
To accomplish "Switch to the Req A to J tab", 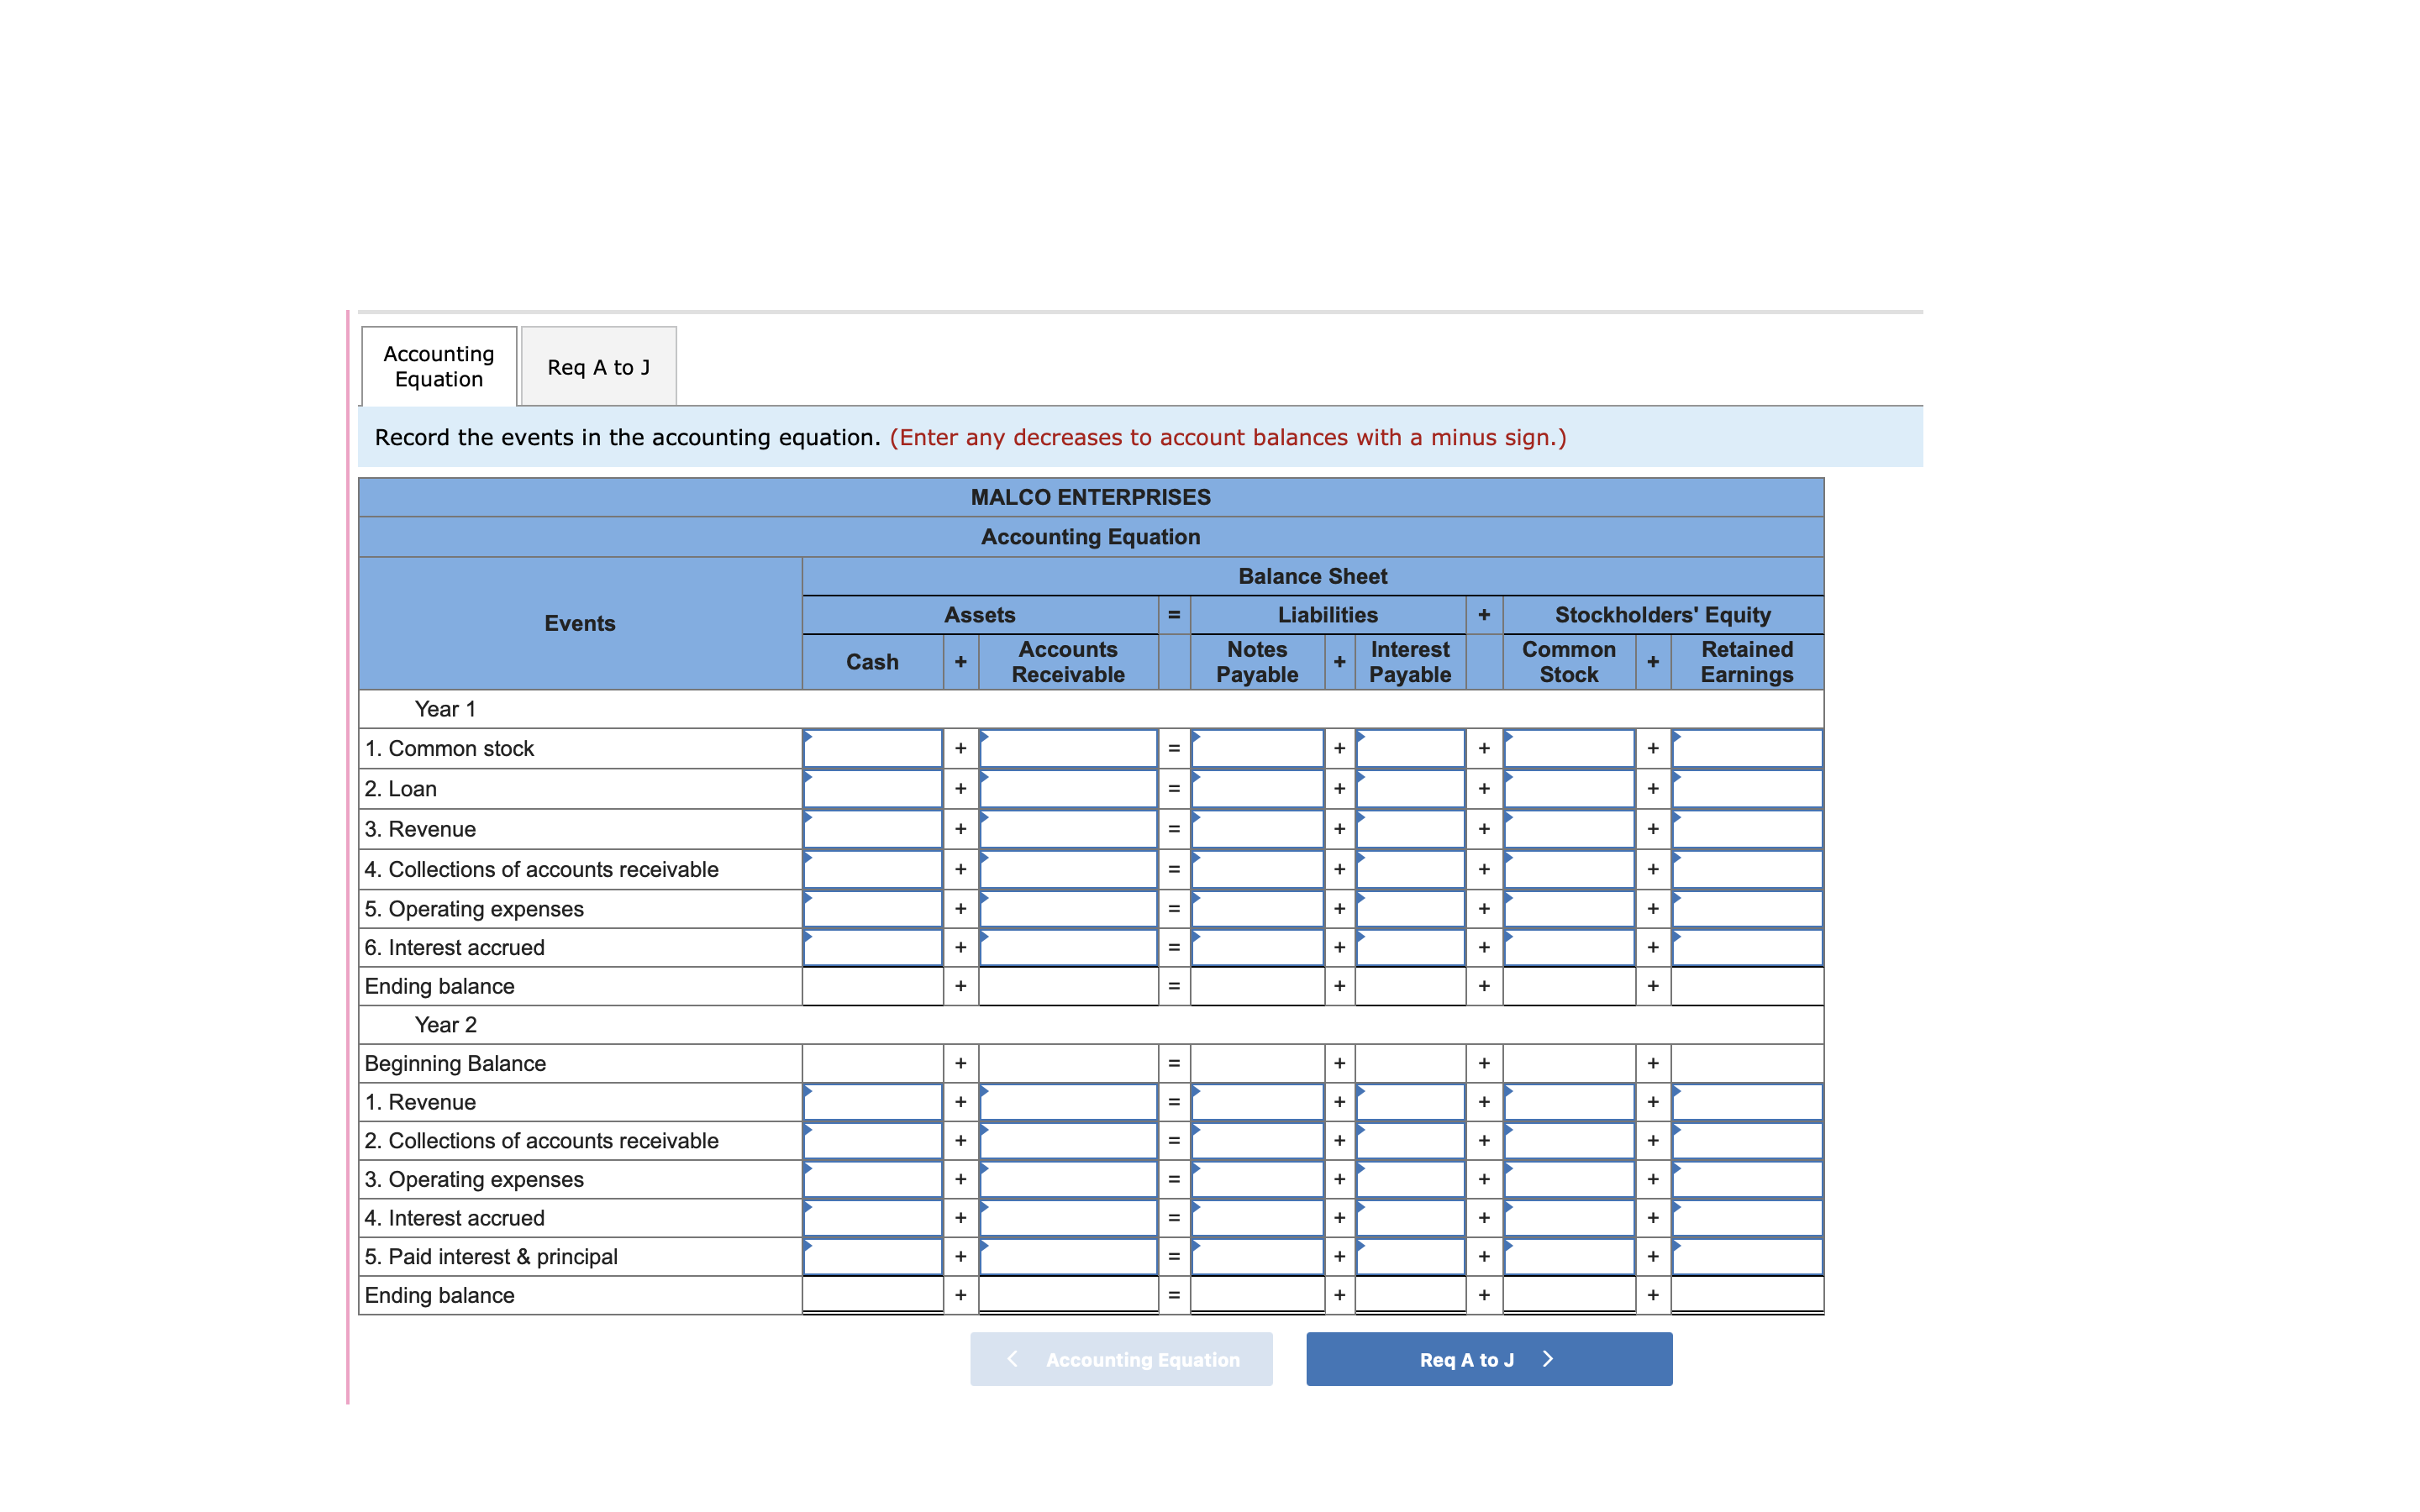I will tap(598, 367).
